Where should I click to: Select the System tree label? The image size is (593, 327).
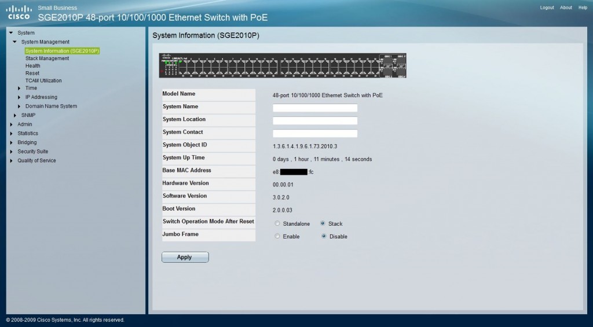pos(26,33)
